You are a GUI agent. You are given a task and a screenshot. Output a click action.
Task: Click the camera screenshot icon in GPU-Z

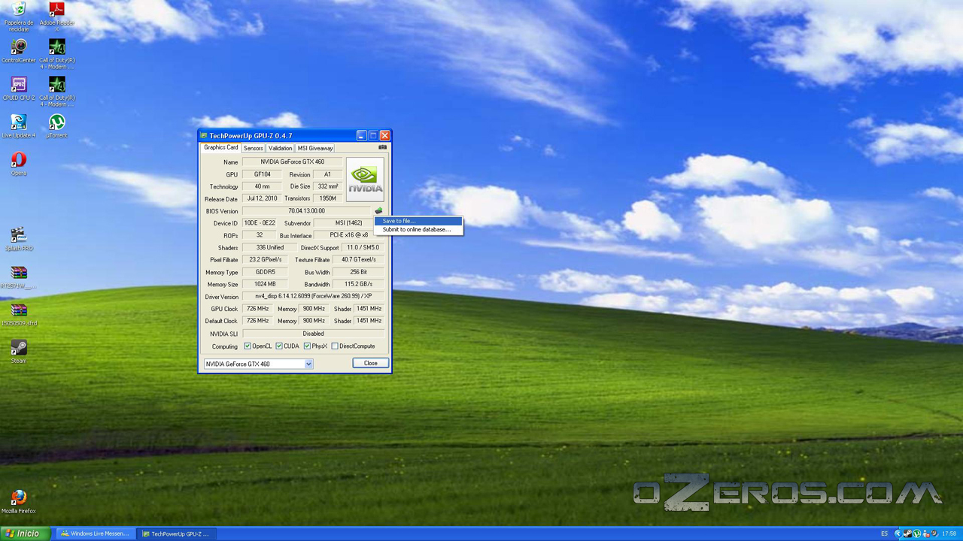[x=382, y=147]
